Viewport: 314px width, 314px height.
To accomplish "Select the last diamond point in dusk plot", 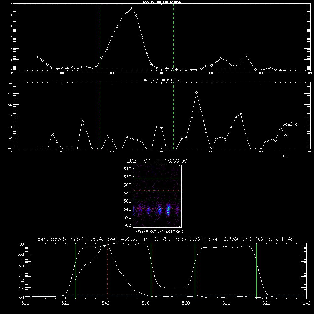I will (x=285, y=136).
